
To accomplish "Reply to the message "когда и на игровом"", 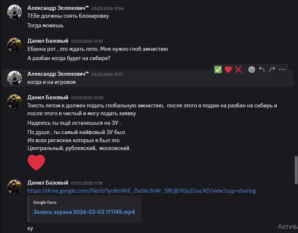I will point(262,70).
